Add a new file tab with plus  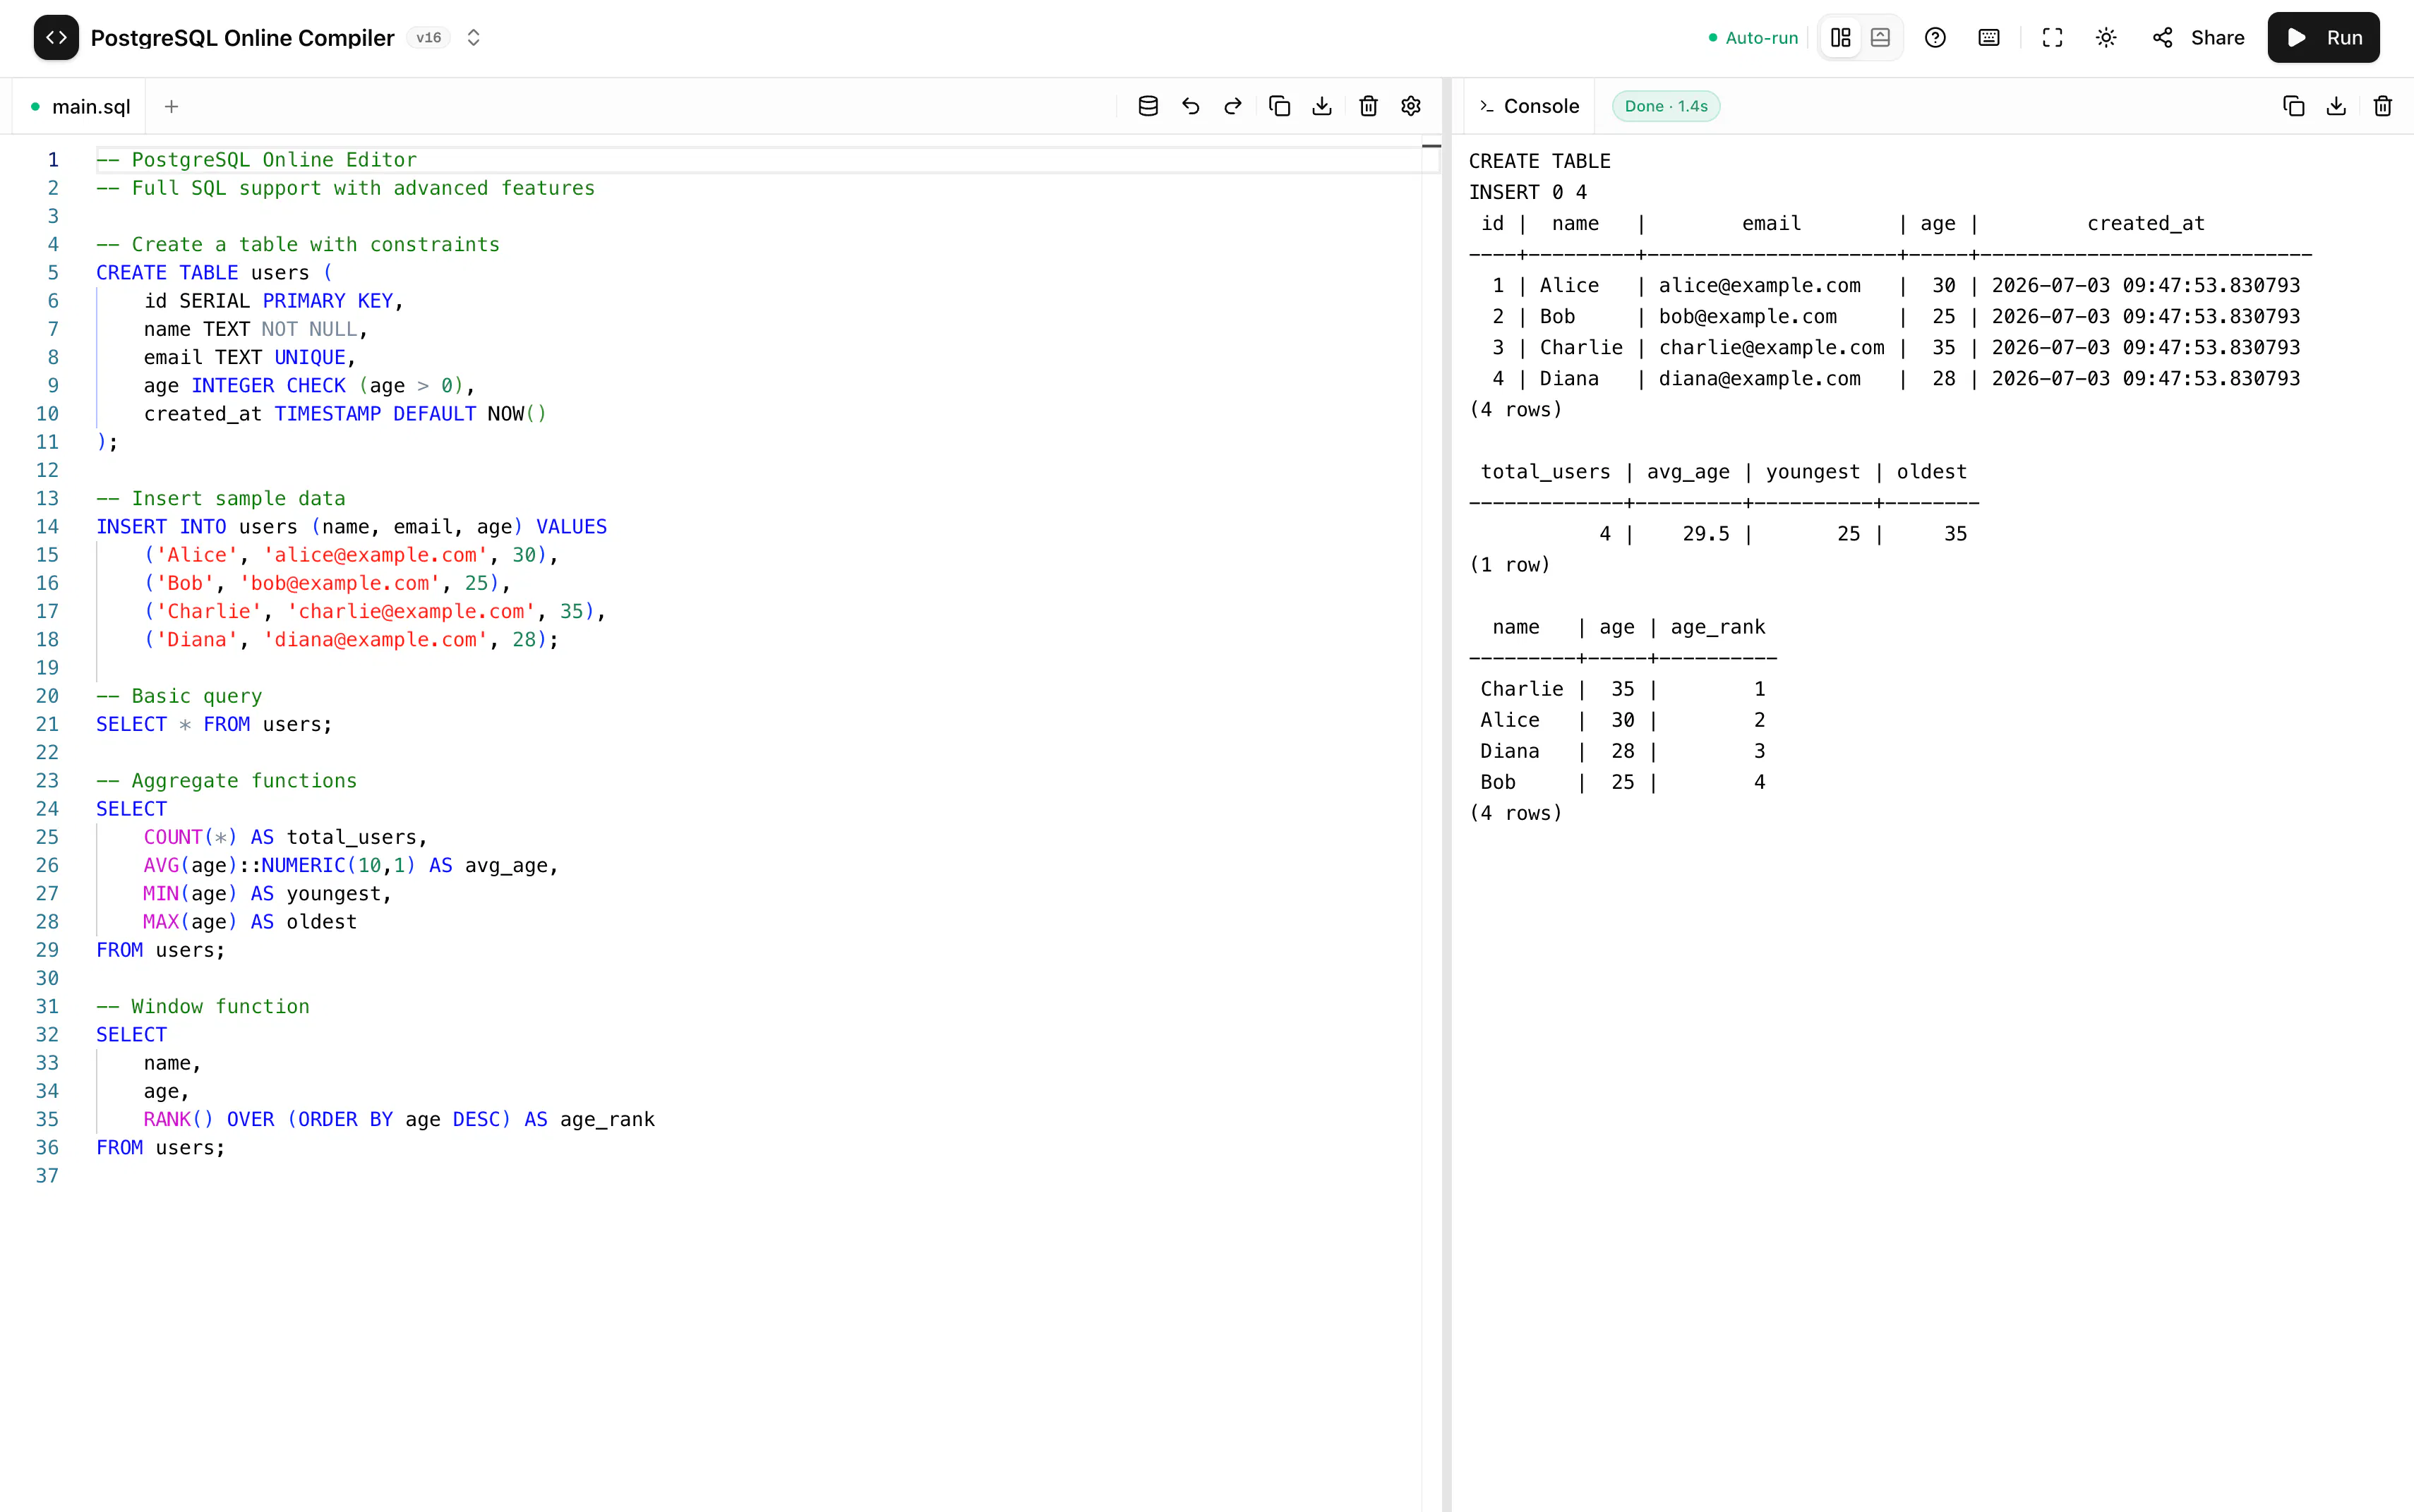click(x=172, y=106)
